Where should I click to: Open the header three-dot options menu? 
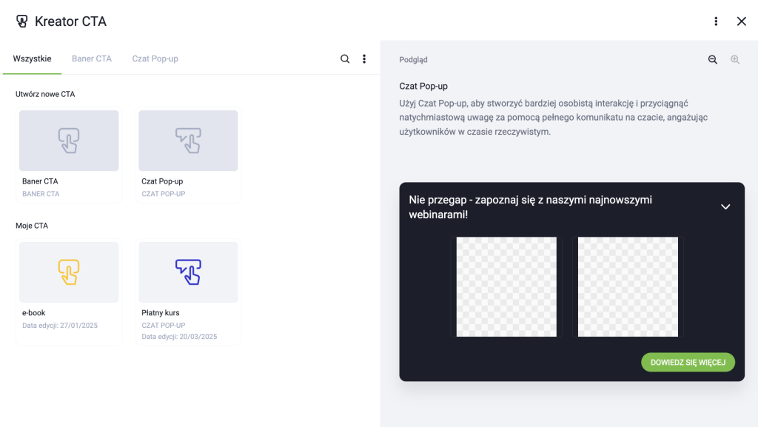tap(716, 21)
